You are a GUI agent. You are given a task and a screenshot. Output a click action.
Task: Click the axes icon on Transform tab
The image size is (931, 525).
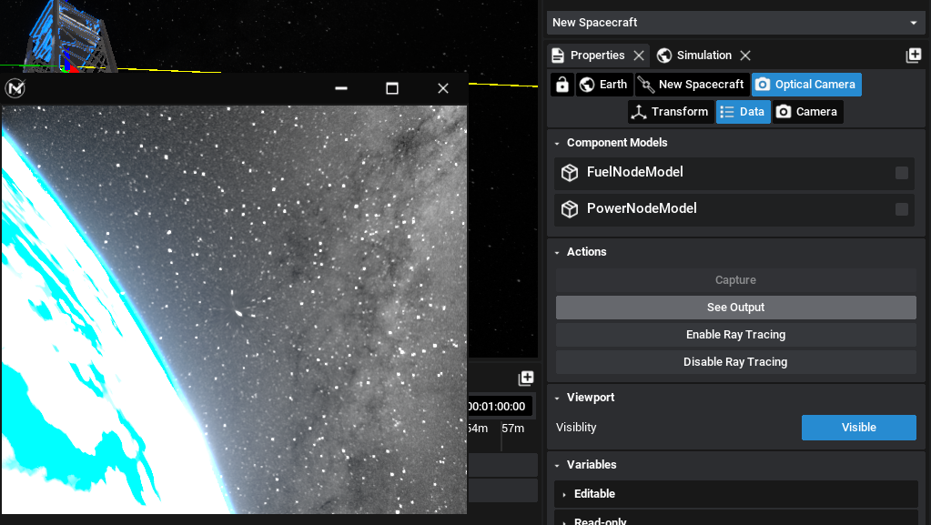(x=639, y=112)
